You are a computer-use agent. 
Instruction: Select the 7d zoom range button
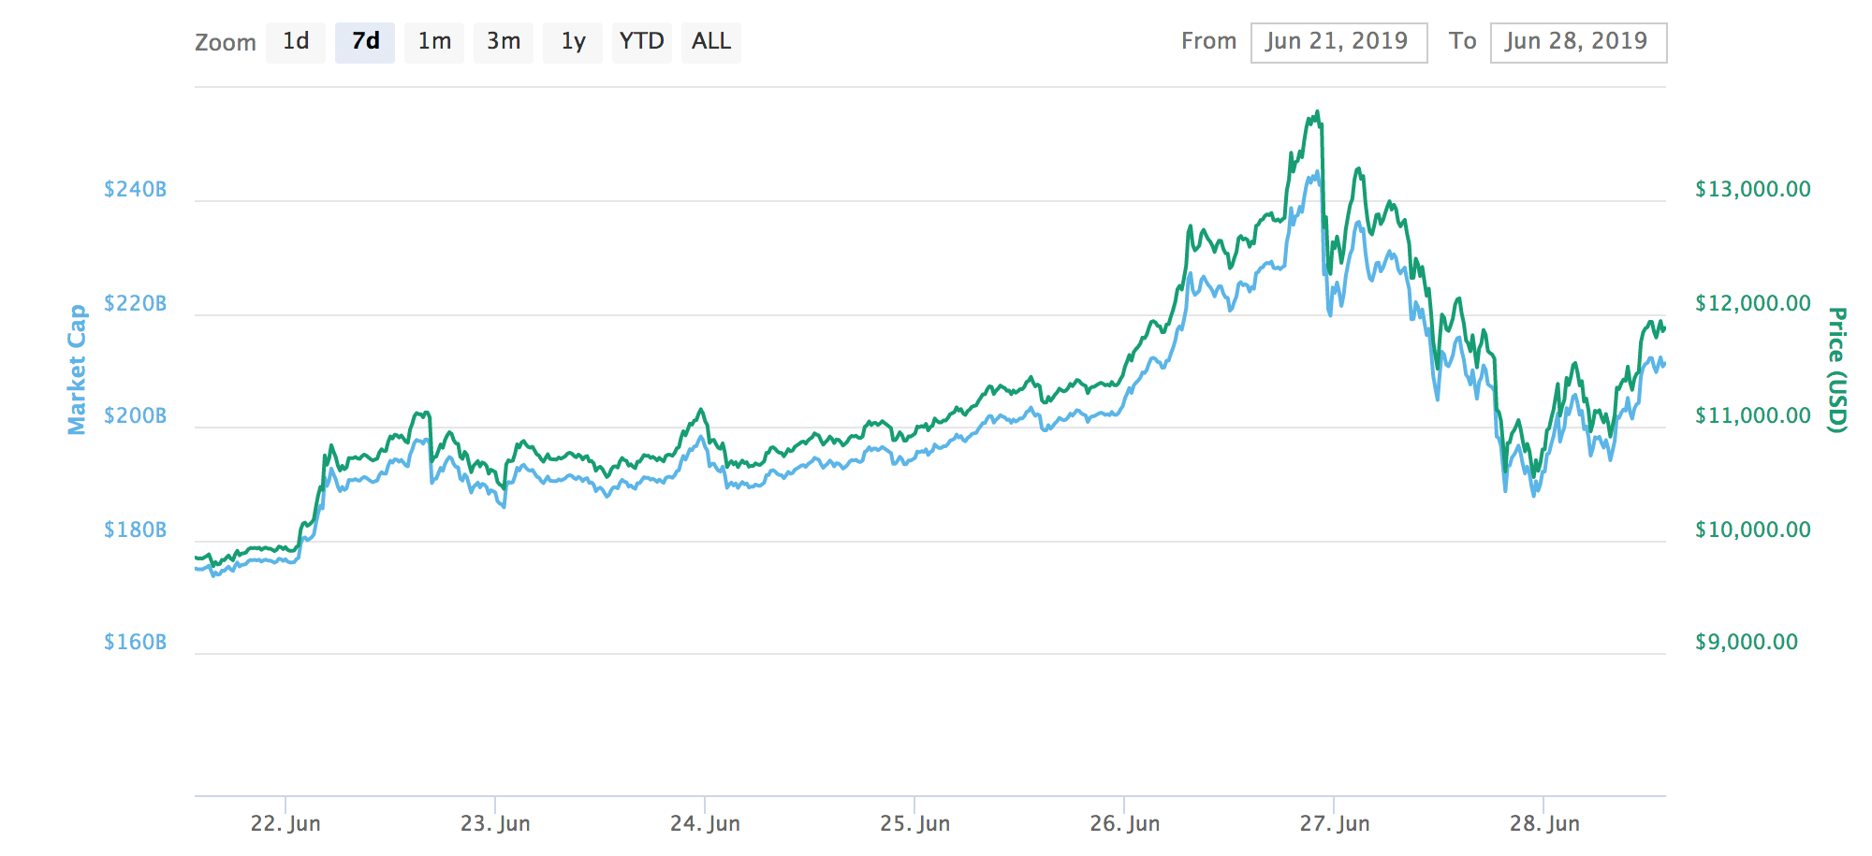point(365,42)
